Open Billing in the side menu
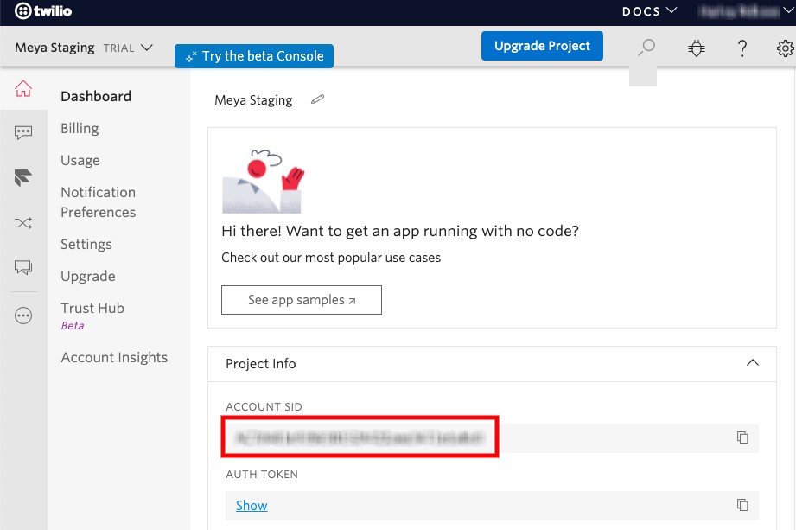Viewport: 796px width, 530px height. pos(80,129)
